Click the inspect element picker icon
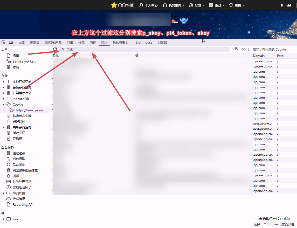 (x=3, y=42)
